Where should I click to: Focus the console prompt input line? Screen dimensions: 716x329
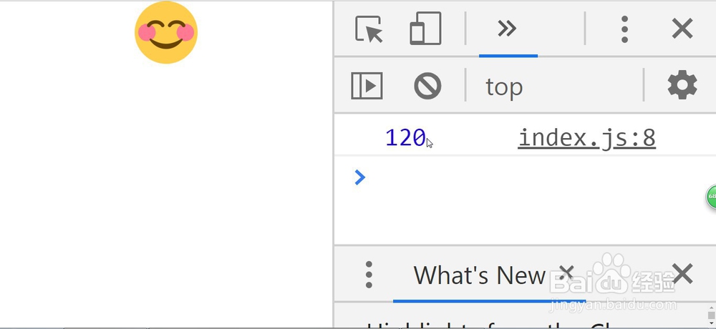click(x=501, y=177)
